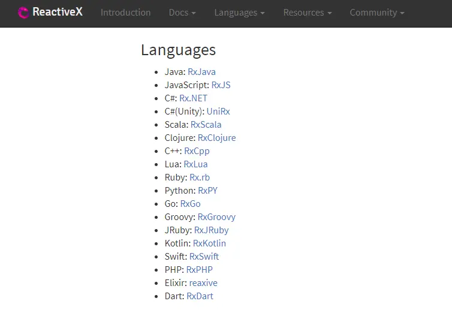Open the reaxive Elixir link
452x313 pixels.
coord(203,283)
